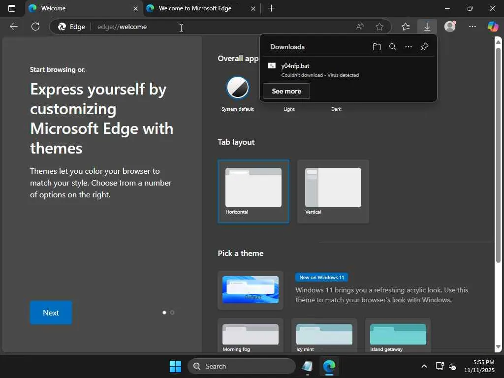Open the network status tray icon

[440, 366]
